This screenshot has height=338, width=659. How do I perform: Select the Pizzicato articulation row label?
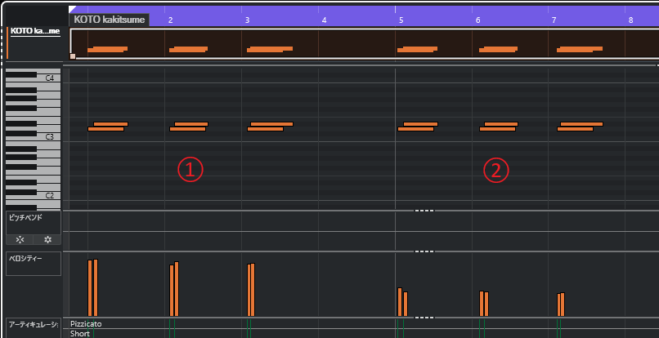86,324
